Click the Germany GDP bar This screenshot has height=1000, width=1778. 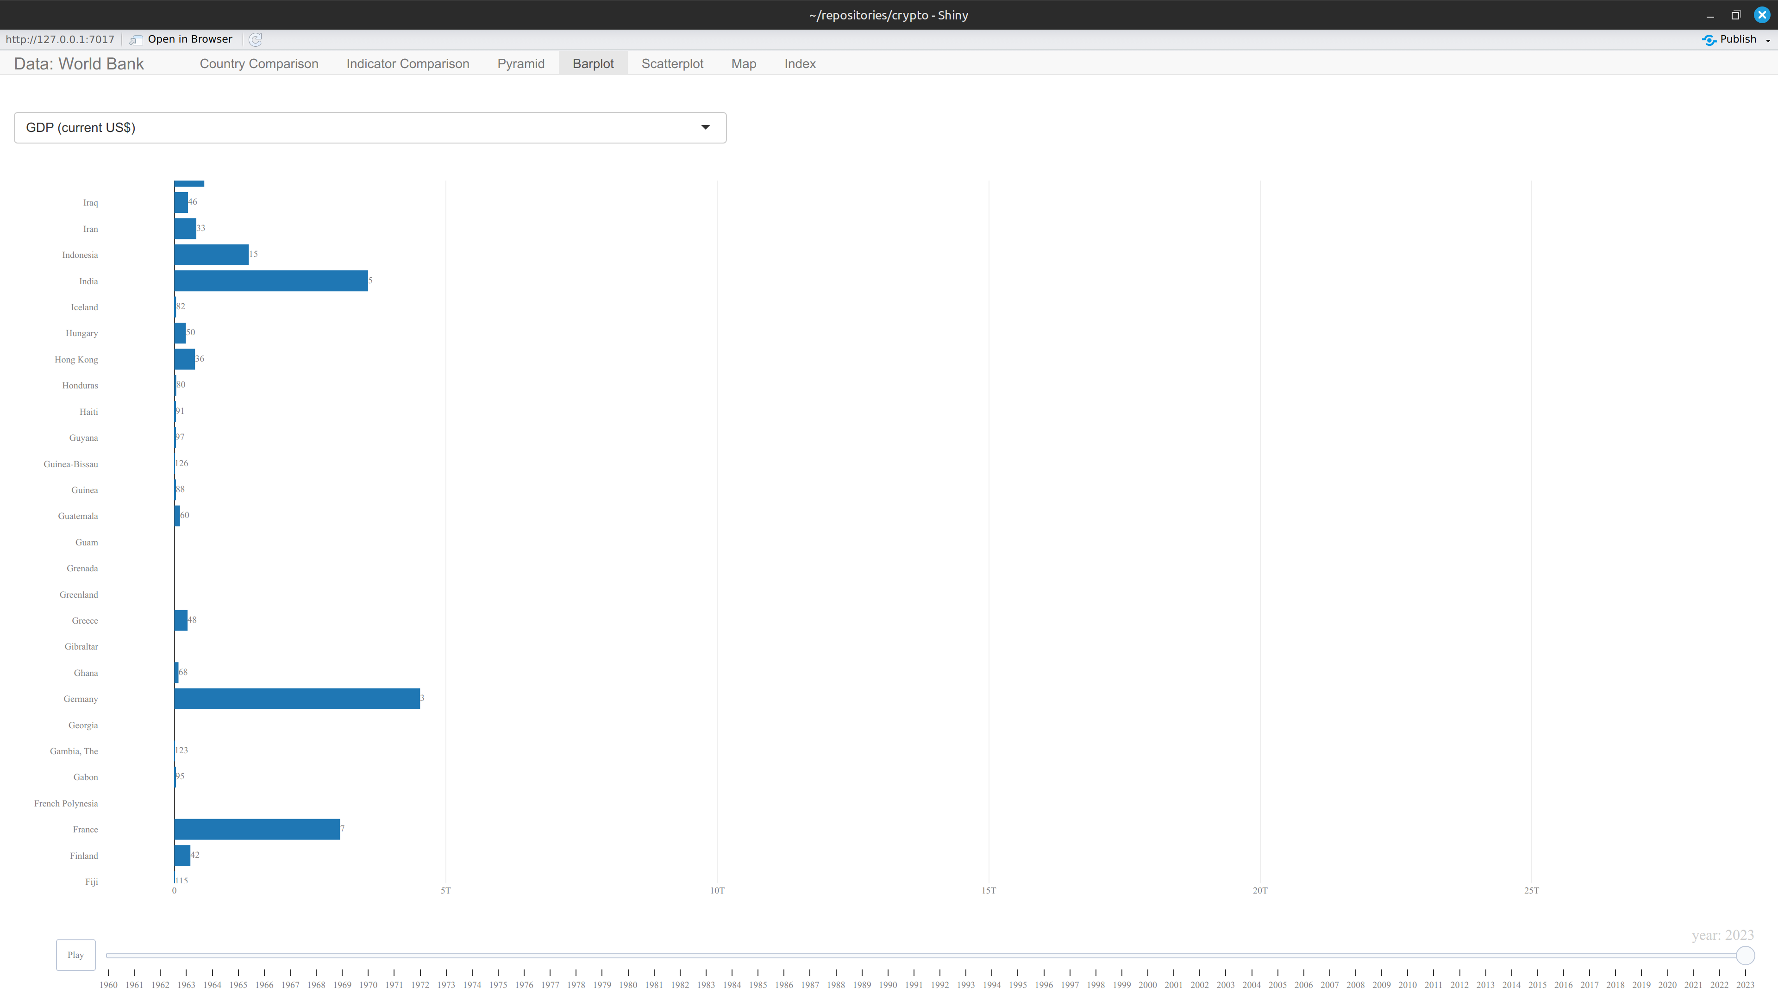297,699
